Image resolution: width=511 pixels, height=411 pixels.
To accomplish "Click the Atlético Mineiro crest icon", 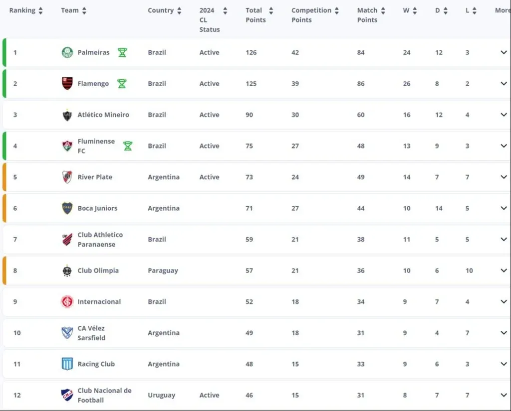I will (67, 115).
